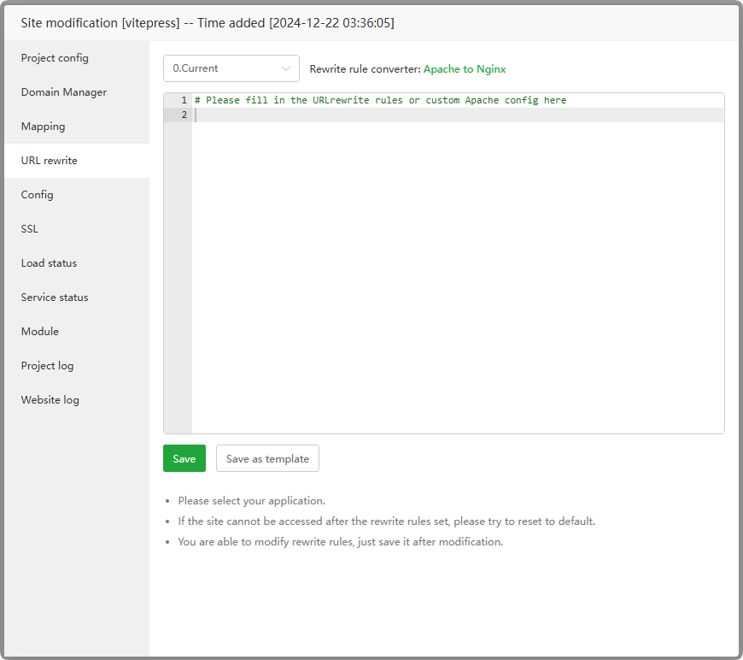Open the SSL settings tab
The image size is (743, 660).
[x=30, y=229]
